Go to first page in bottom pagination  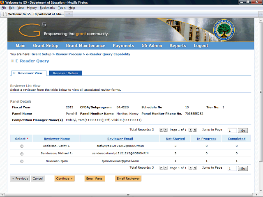(161, 168)
